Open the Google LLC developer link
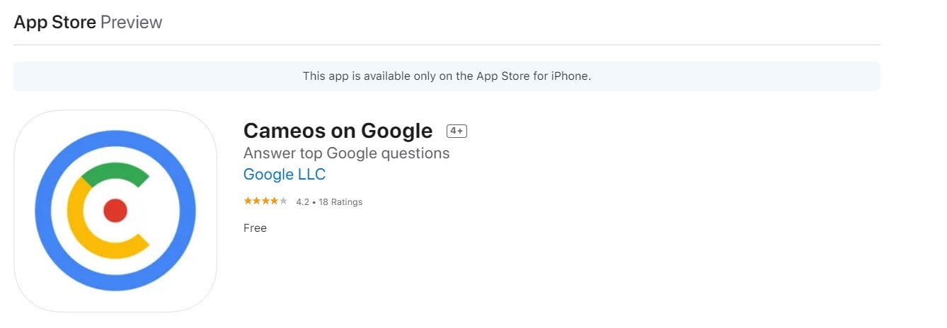Viewport: 947px width, 328px height. pyautogui.click(x=285, y=174)
